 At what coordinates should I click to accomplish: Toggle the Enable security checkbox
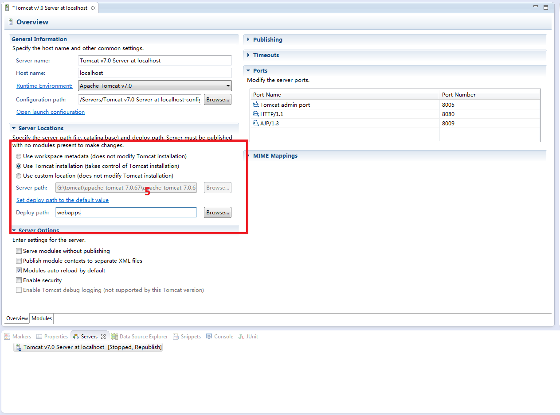click(x=19, y=280)
